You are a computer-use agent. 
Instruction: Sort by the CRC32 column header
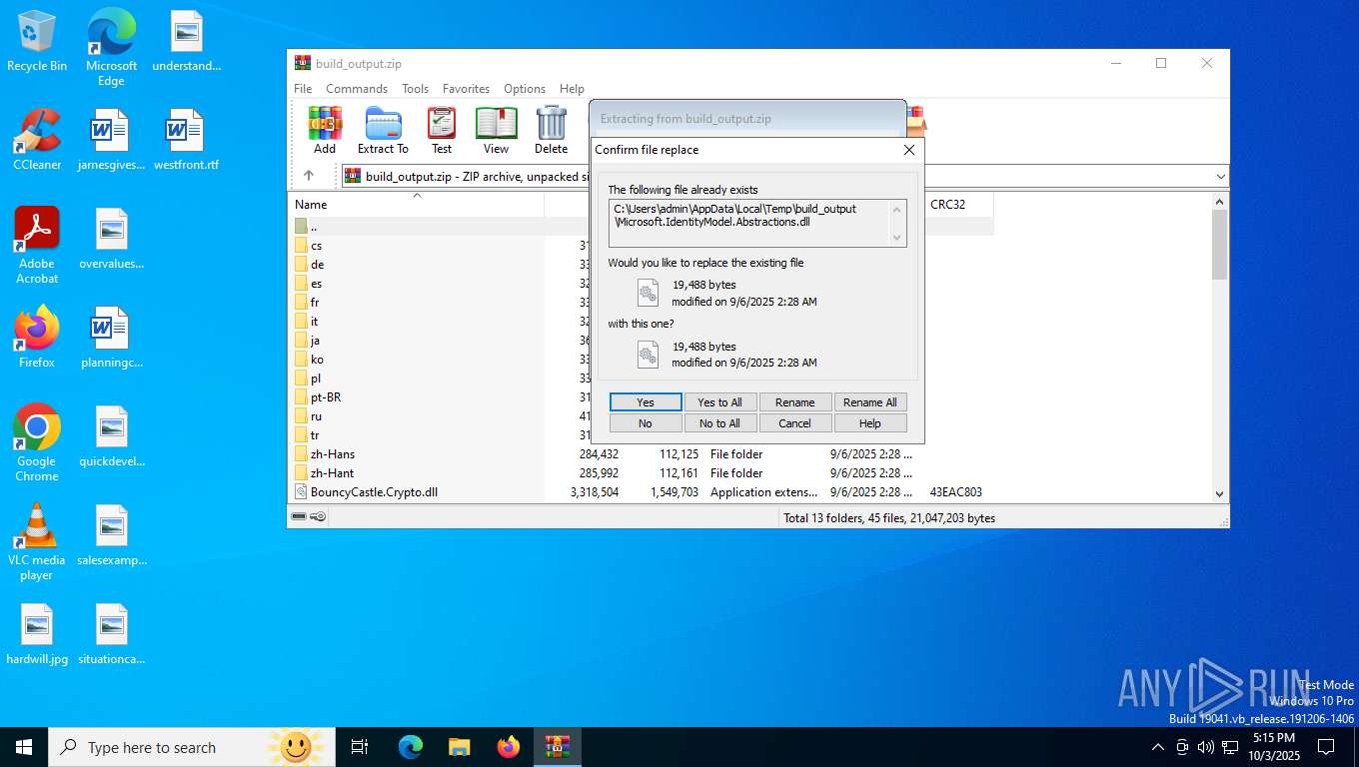(x=959, y=204)
